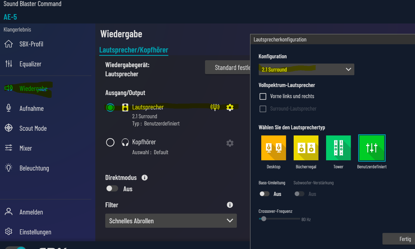This screenshot has height=249, width=415.
Task: Open Beleuchtung section
Action: [x=34, y=168]
